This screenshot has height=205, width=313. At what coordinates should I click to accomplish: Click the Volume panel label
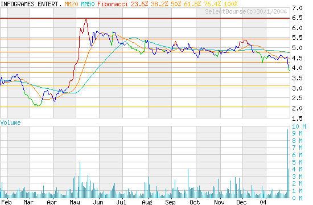click(x=10, y=122)
